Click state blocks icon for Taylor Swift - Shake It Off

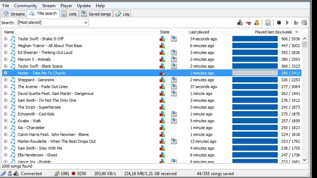point(162,39)
